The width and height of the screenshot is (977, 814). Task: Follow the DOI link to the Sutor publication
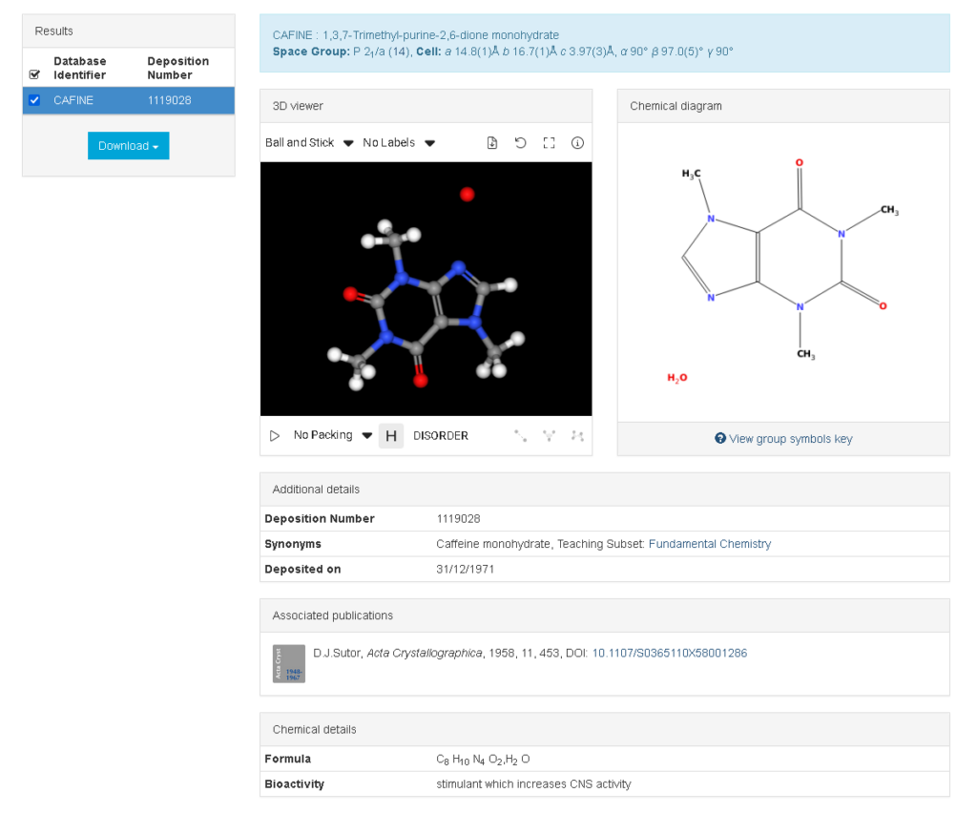tap(669, 653)
